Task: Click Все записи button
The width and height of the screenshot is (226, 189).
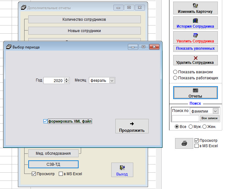Action: [210, 118]
